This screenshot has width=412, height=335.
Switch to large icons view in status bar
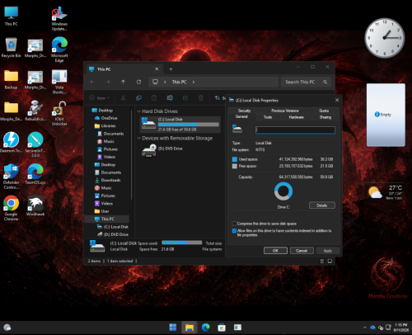point(330,261)
